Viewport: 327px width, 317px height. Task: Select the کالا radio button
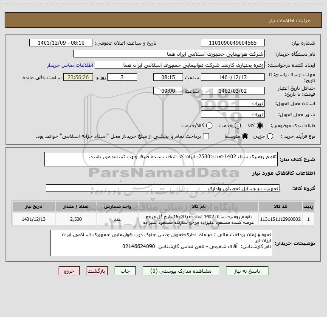coord(260,126)
